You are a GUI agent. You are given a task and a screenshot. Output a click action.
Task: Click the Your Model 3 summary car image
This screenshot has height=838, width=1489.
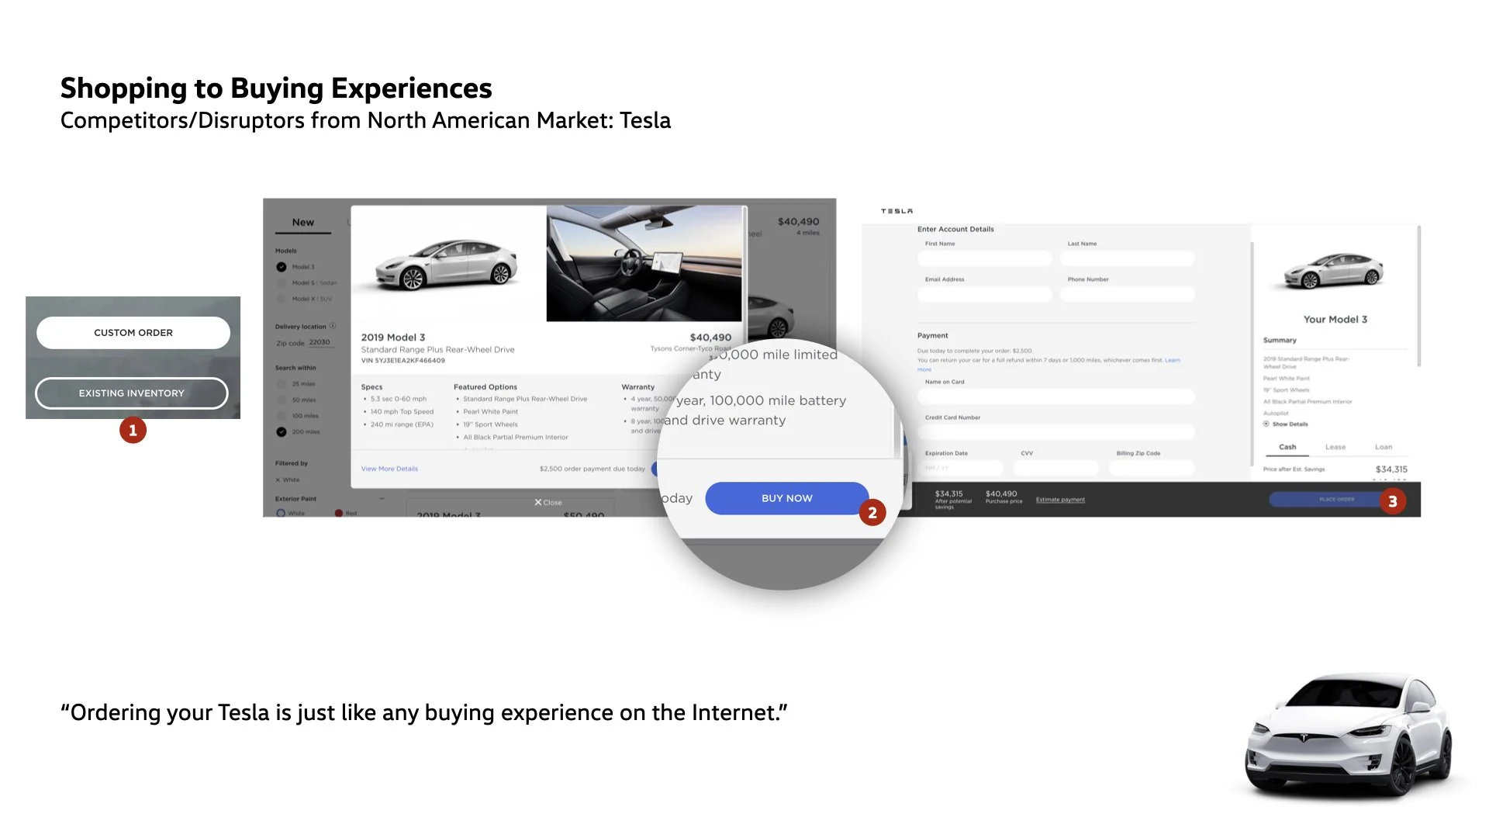pos(1334,271)
